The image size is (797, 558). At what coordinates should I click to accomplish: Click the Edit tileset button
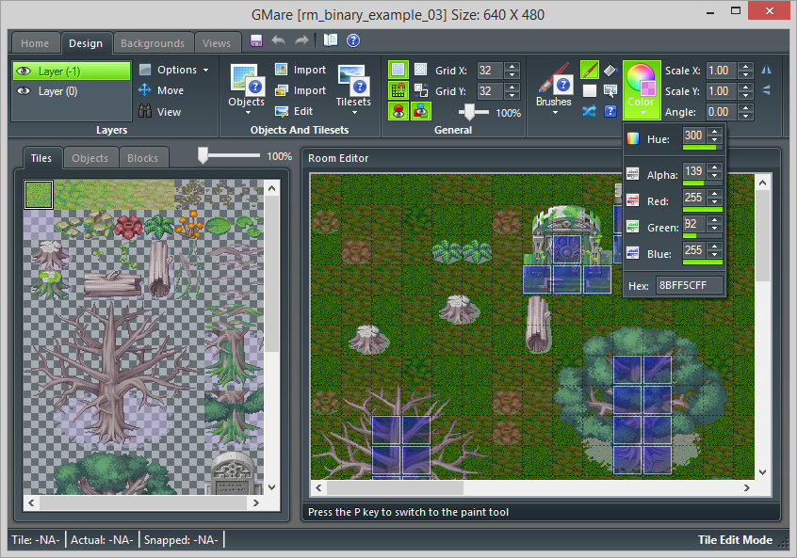(x=294, y=111)
